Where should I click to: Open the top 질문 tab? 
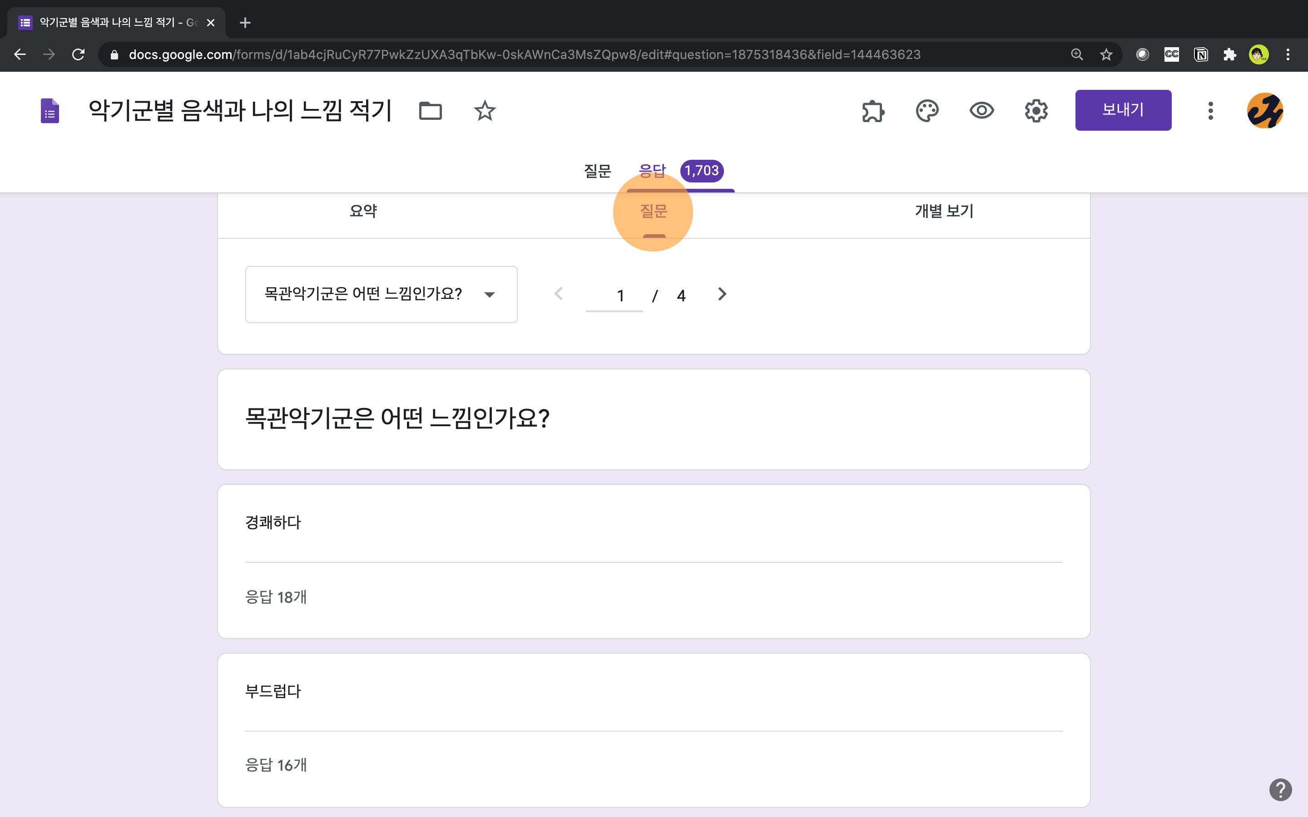597,171
